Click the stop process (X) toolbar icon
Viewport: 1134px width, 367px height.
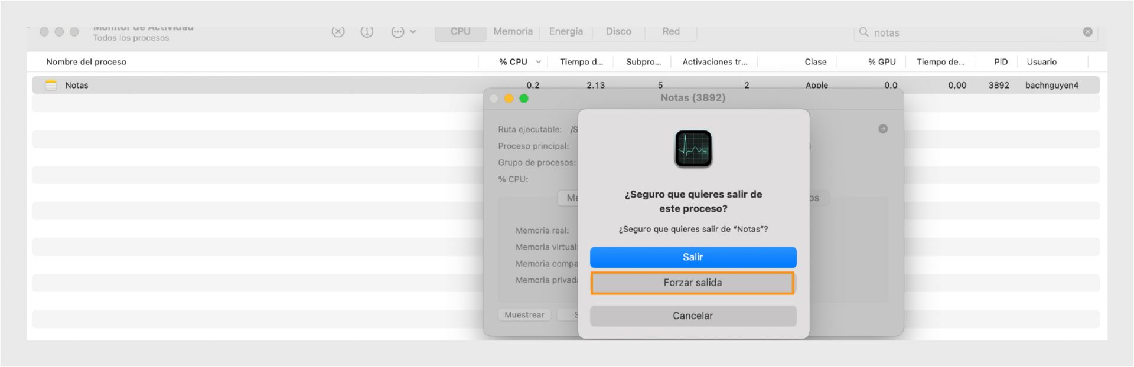click(338, 32)
